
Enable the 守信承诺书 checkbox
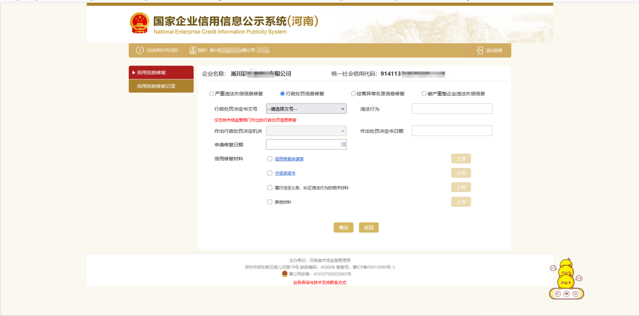point(270,173)
